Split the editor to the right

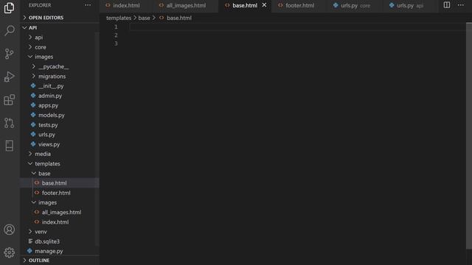(x=447, y=5)
